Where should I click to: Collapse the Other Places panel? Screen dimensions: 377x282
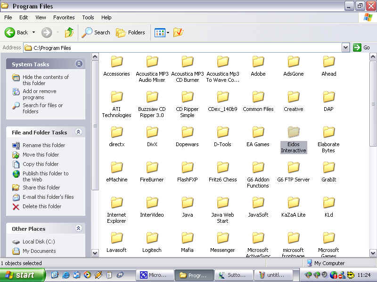pyautogui.click(x=78, y=228)
